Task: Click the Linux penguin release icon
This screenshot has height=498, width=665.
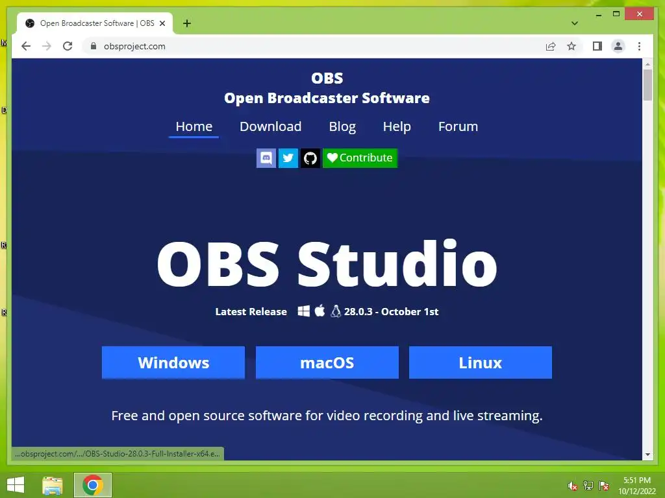Action: [336, 311]
